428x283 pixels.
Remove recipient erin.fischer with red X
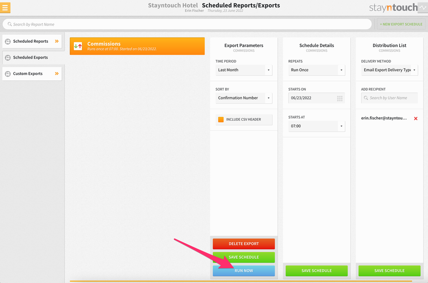click(x=415, y=118)
